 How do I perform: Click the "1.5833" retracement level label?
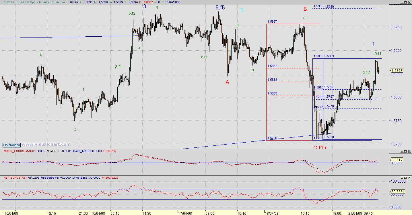click(272, 80)
